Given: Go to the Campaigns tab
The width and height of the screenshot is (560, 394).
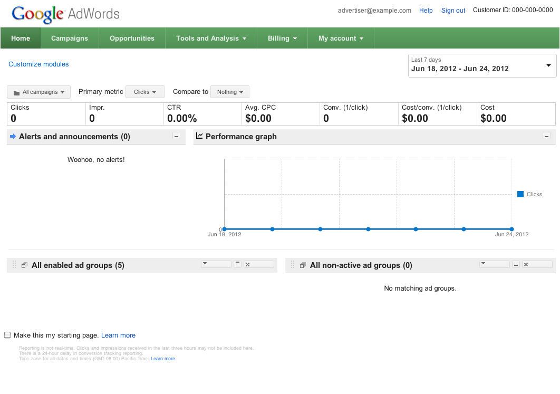Looking at the screenshot, I should 70,39.
